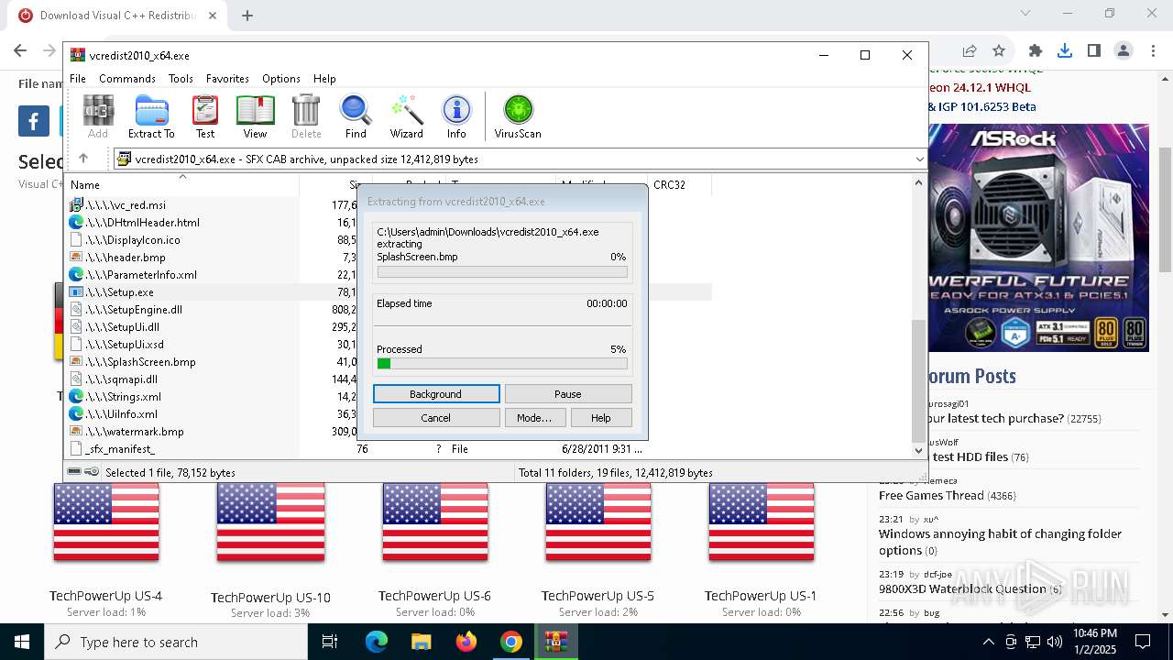Image resolution: width=1173 pixels, height=660 pixels.
Task: Open the Help menu in WinRAR
Action: pos(324,79)
